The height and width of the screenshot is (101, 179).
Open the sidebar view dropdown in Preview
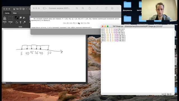45,8
